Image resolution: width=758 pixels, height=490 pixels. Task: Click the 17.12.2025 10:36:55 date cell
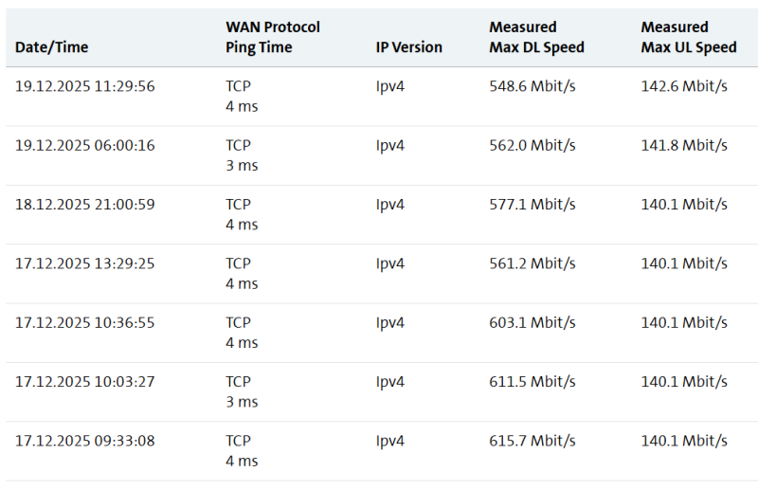point(85,322)
